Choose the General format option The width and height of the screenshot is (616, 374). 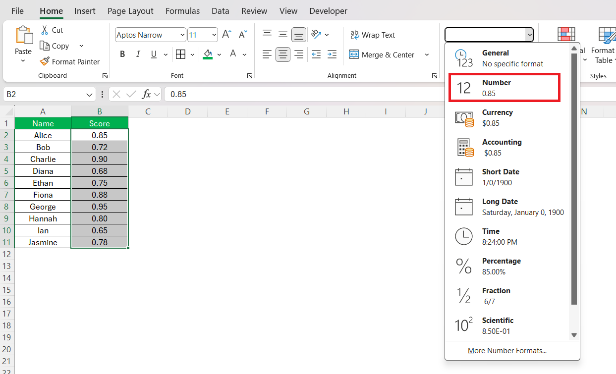point(507,58)
